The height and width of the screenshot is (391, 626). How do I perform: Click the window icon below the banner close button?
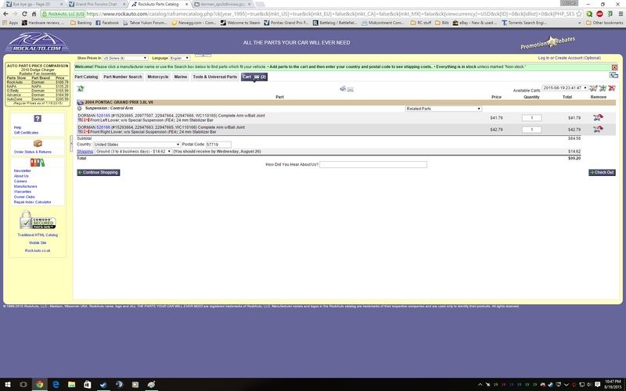(x=613, y=75)
